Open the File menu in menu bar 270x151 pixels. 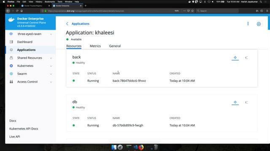tap(19, 2)
